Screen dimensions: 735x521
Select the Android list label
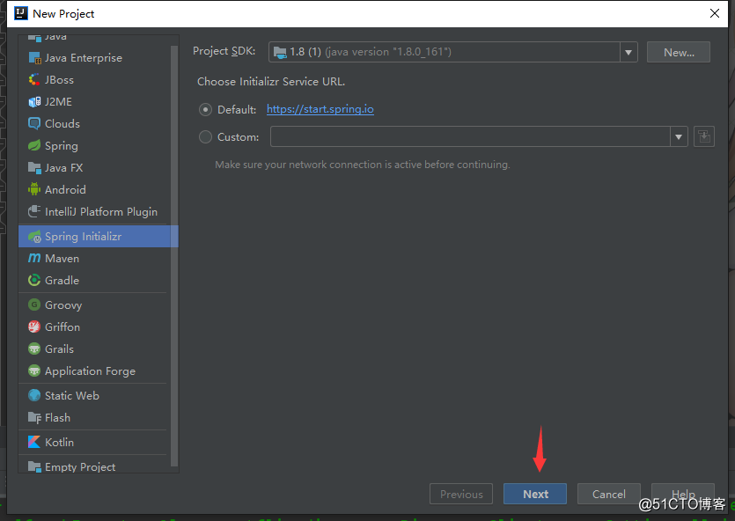pos(65,189)
